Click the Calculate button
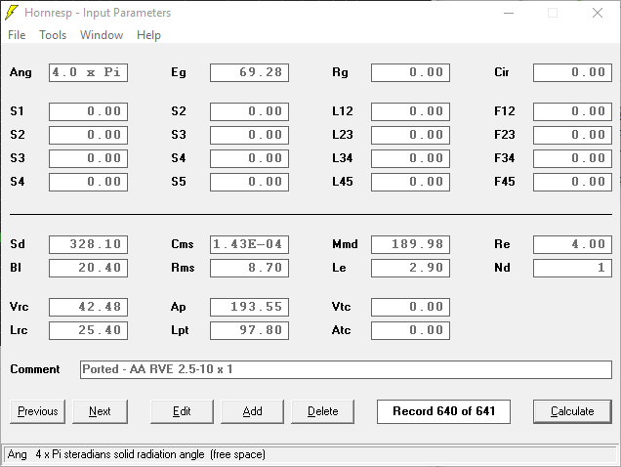Screen dimensions: 621x467 tap(572, 411)
